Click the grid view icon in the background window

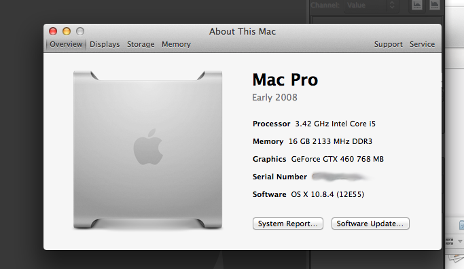tap(449, 241)
